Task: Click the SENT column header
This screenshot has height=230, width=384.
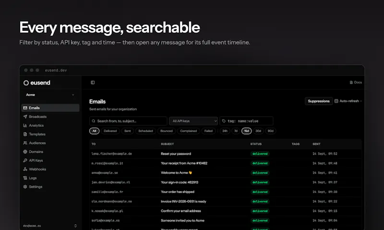Action: (316, 144)
